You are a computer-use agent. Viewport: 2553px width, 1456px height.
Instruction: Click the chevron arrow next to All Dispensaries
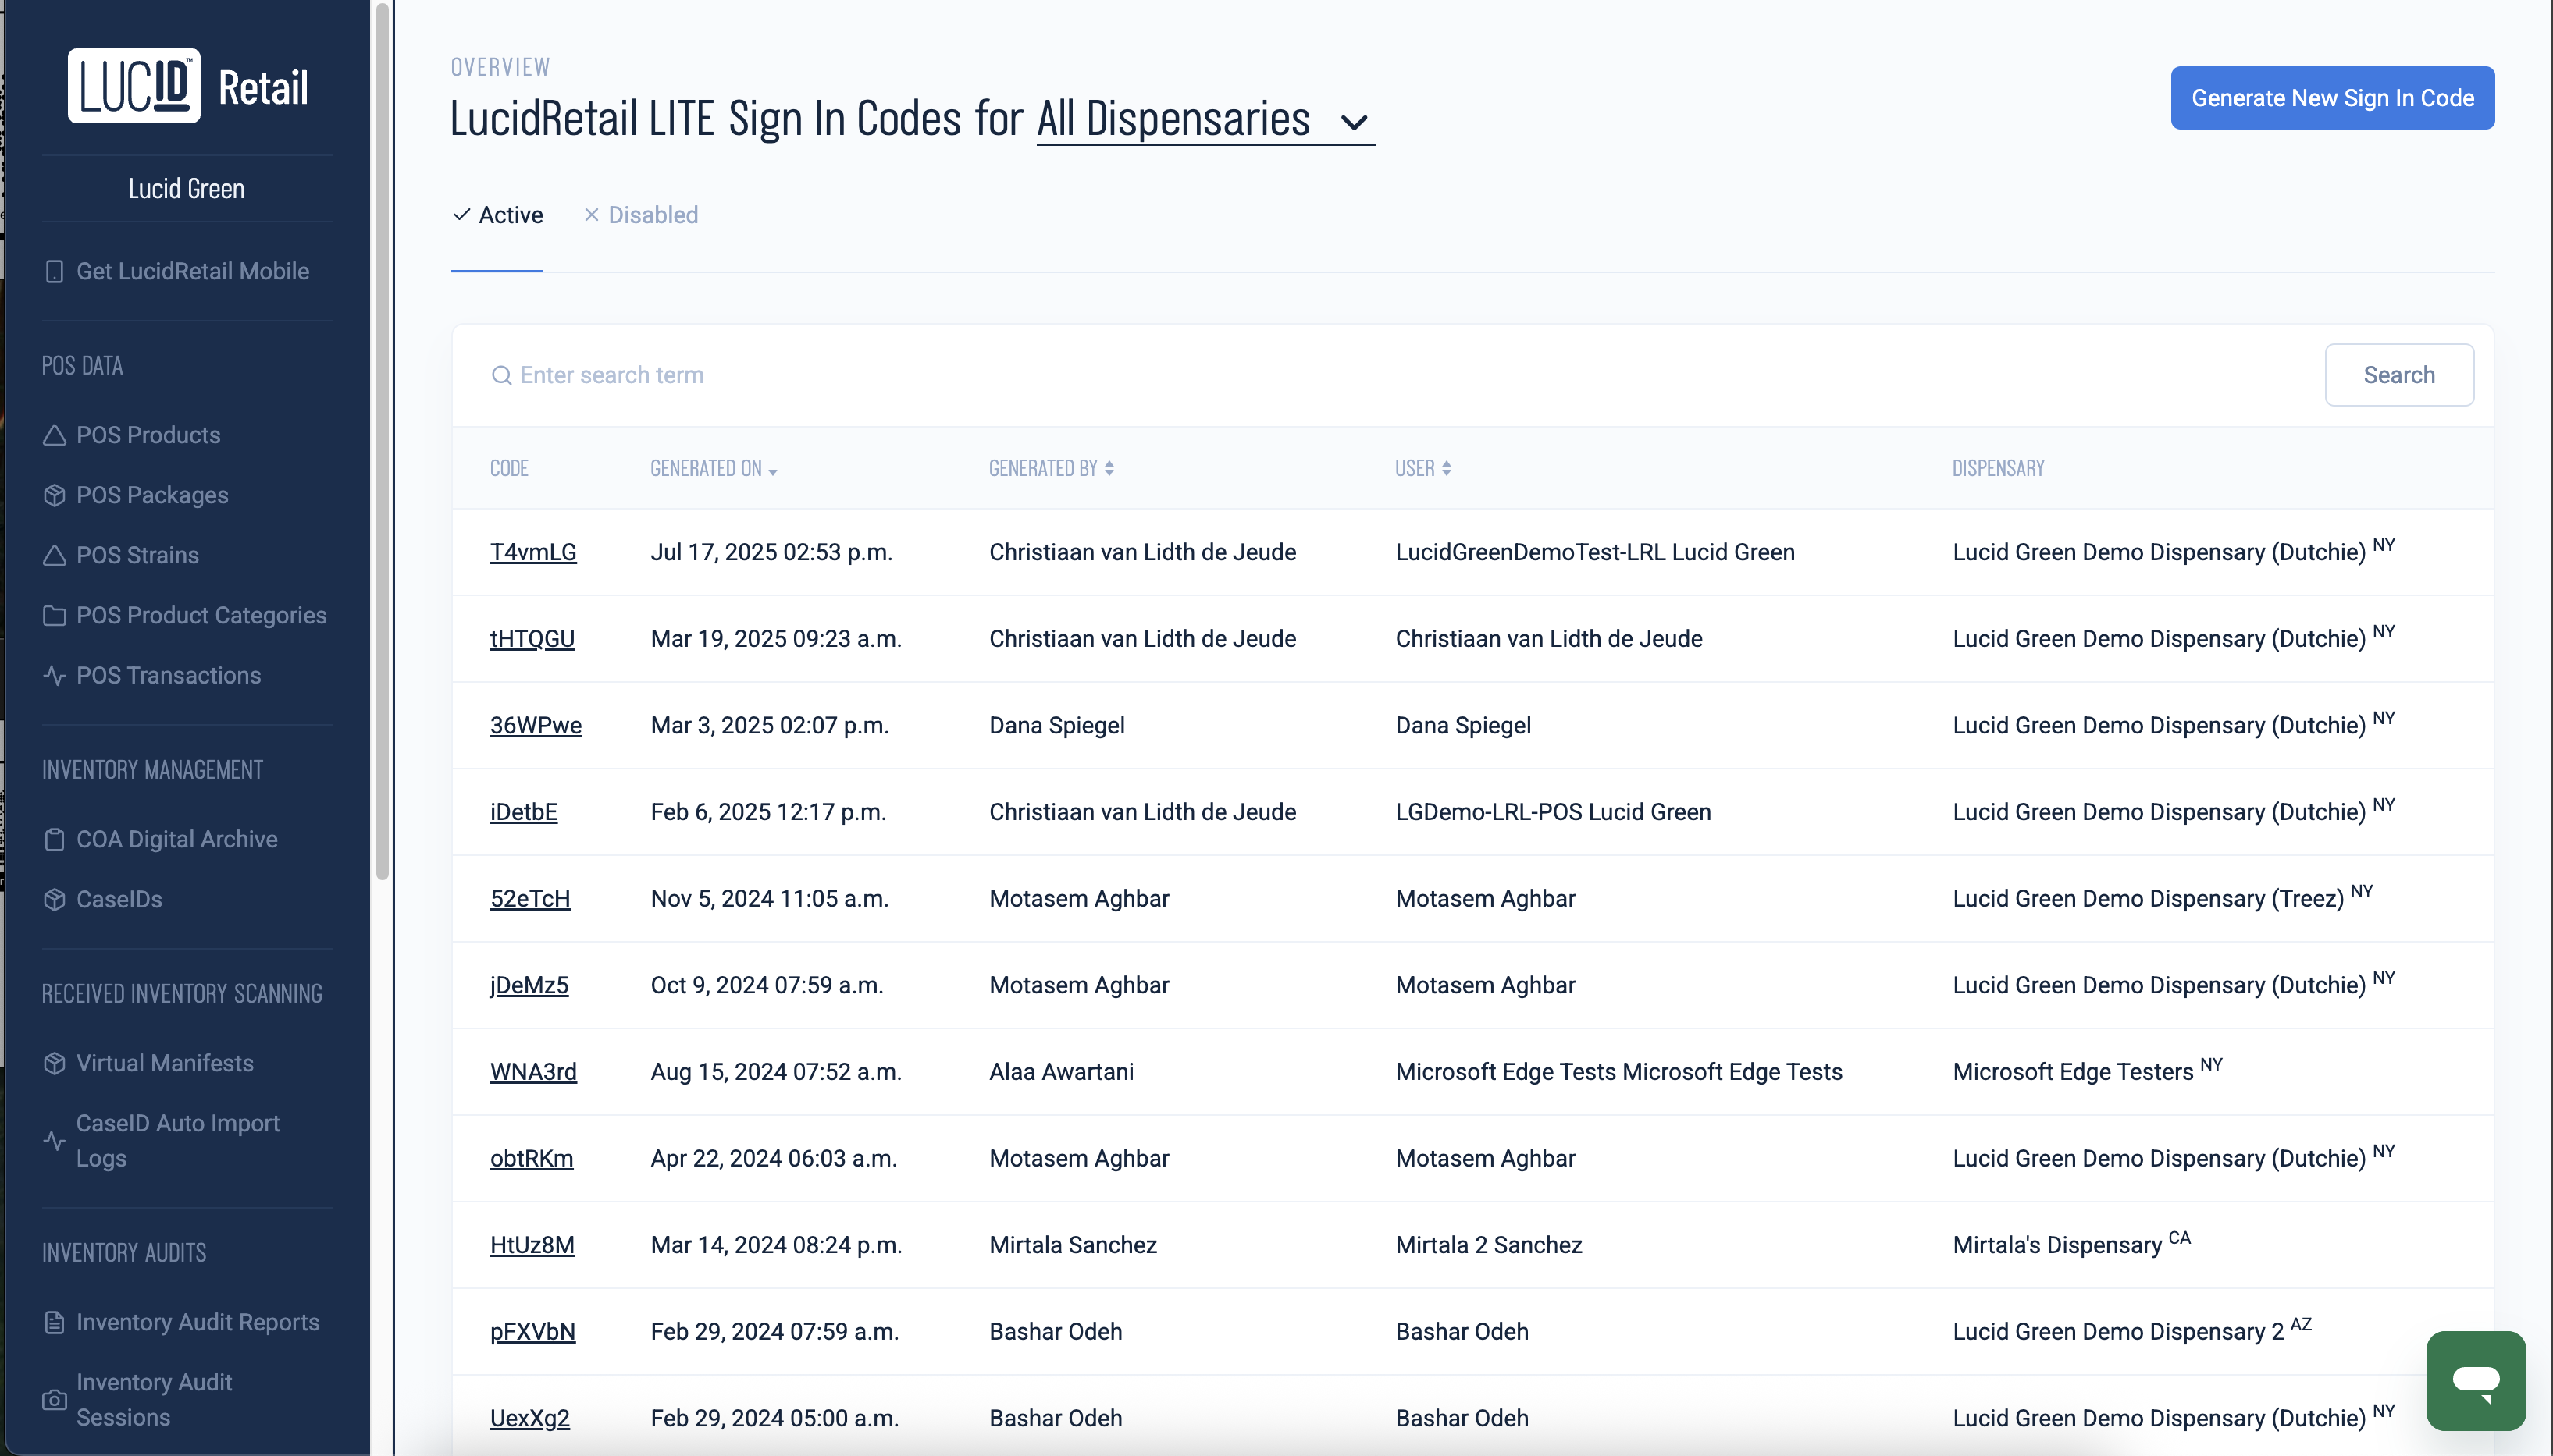[x=1354, y=123]
